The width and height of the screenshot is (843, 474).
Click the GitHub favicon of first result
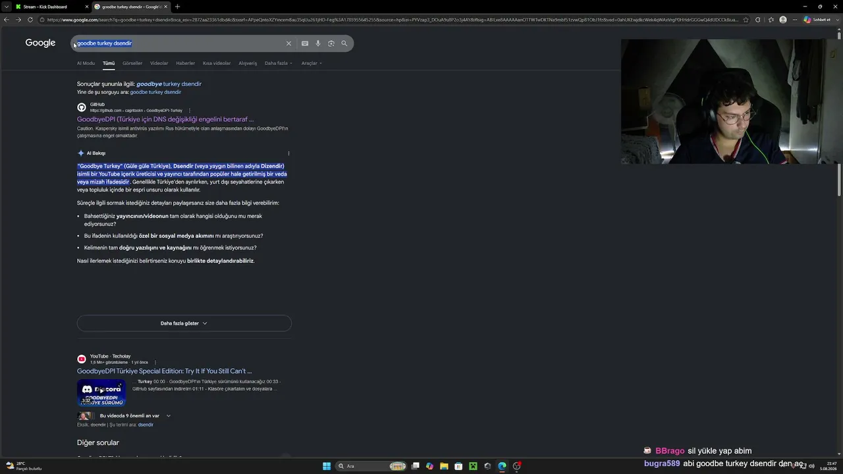82,107
